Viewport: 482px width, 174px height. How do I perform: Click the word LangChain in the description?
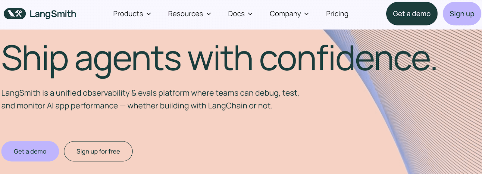click(227, 106)
